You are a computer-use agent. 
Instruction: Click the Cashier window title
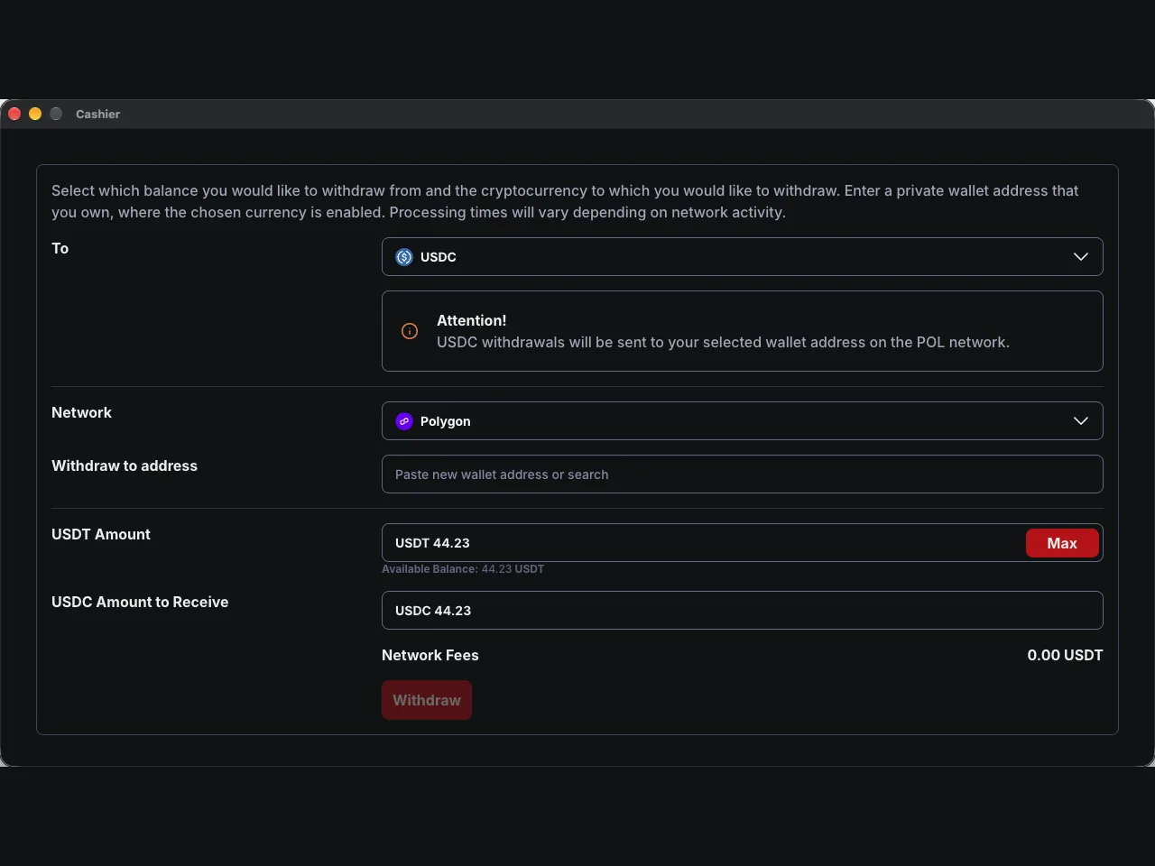97,114
